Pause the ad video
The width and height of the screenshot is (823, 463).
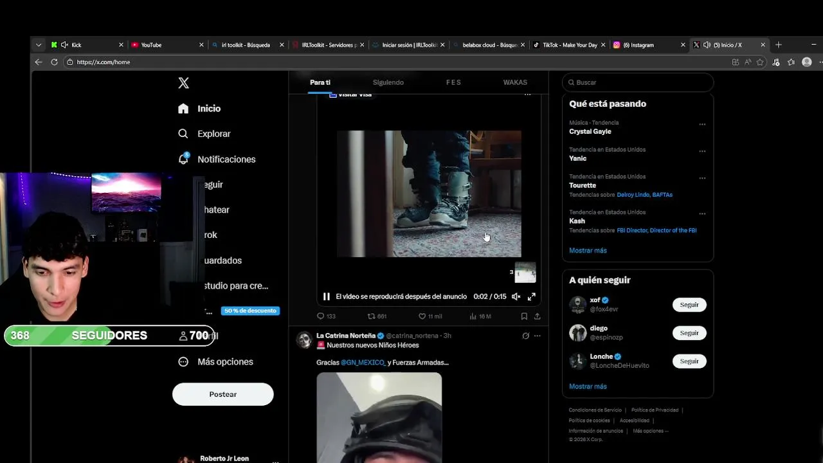click(327, 296)
